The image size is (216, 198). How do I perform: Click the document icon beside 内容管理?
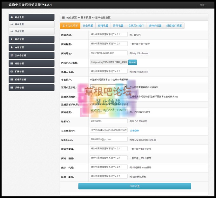point(12,47)
